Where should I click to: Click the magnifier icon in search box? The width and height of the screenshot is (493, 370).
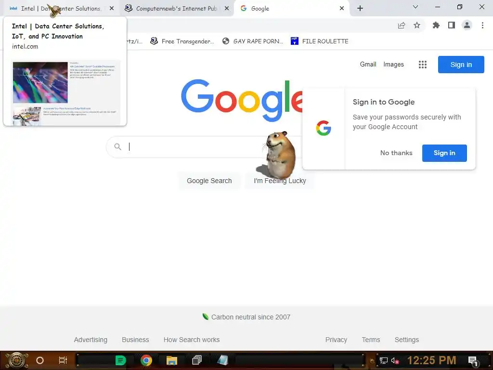click(117, 146)
